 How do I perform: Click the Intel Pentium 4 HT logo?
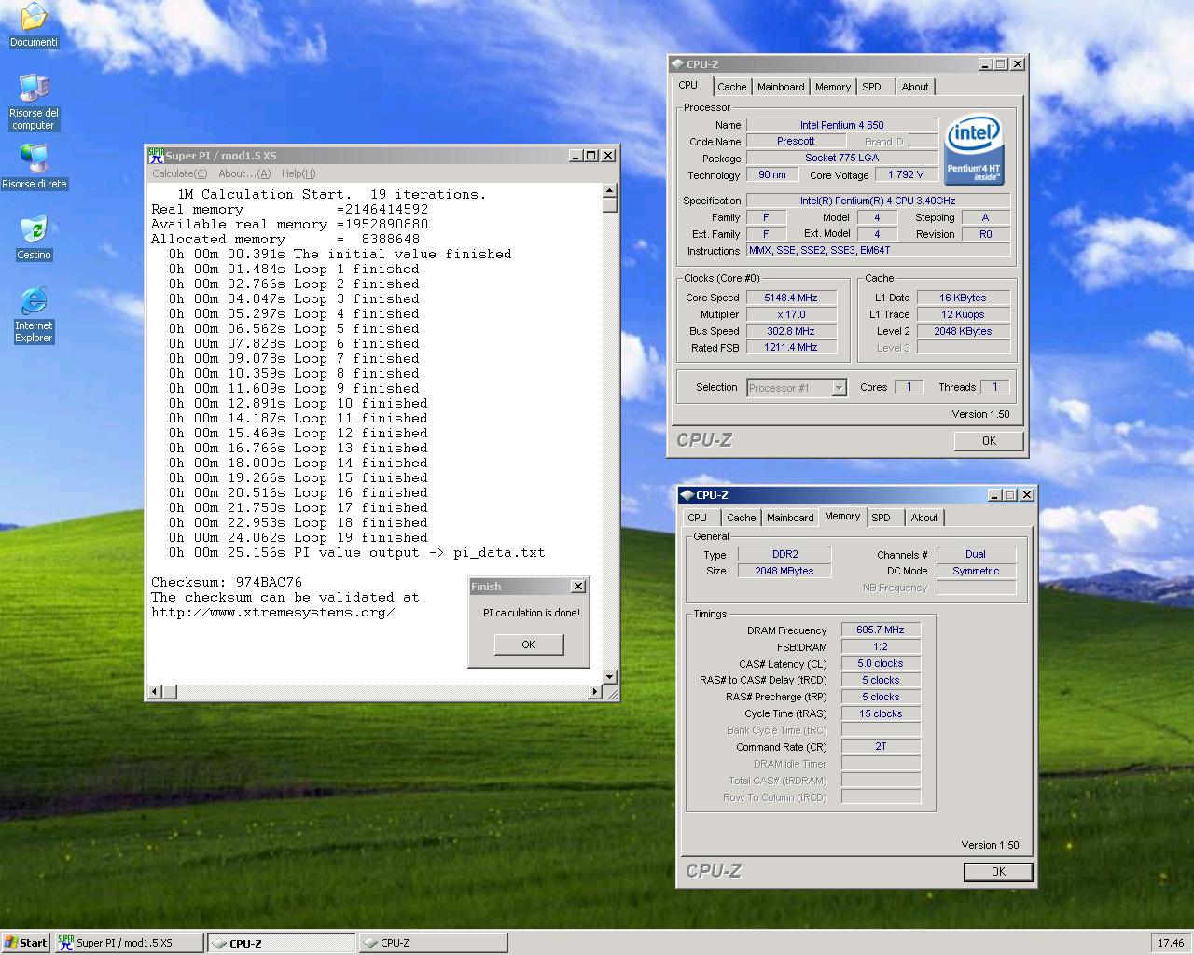(974, 149)
